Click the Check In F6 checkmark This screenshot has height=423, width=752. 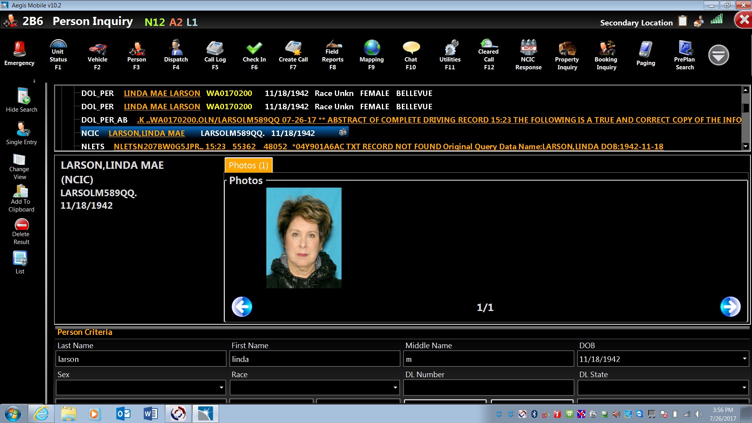pyautogui.click(x=254, y=54)
